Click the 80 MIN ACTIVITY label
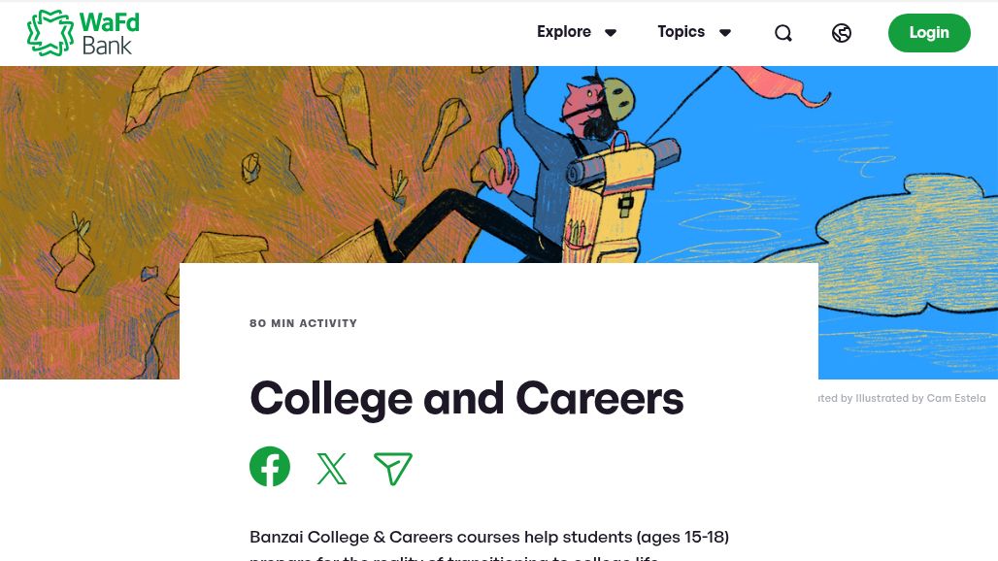The image size is (998, 561). (303, 323)
